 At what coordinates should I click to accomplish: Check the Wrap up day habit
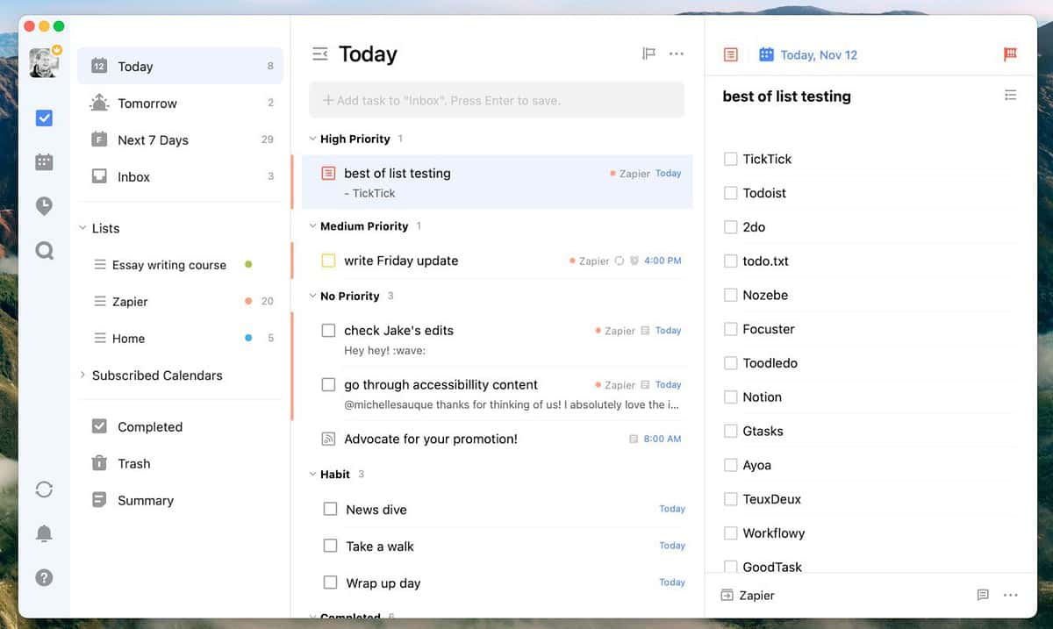(x=330, y=583)
